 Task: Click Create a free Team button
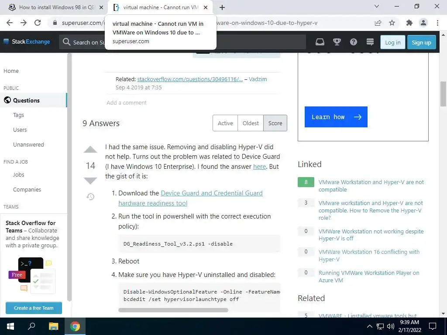click(34, 308)
